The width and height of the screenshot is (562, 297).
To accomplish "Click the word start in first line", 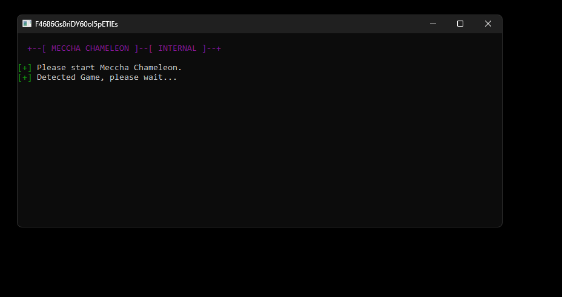I will (83, 68).
